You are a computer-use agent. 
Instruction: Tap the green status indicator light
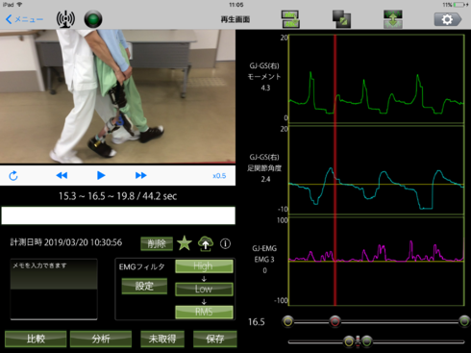pos(93,19)
